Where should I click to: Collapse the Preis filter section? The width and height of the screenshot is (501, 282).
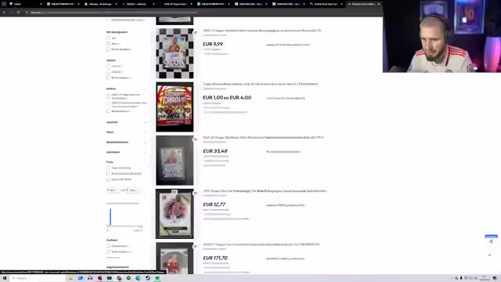[x=127, y=162]
